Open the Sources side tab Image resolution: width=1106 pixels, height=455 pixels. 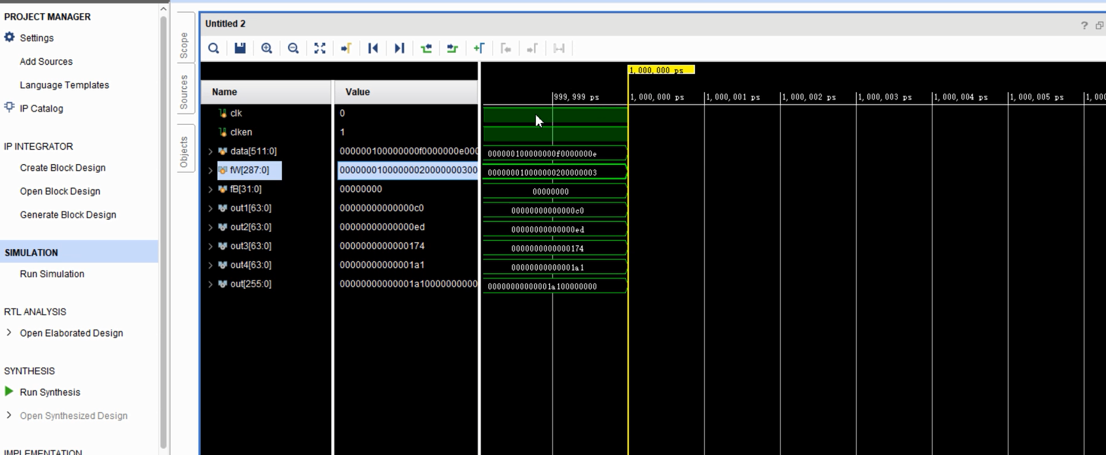(185, 92)
